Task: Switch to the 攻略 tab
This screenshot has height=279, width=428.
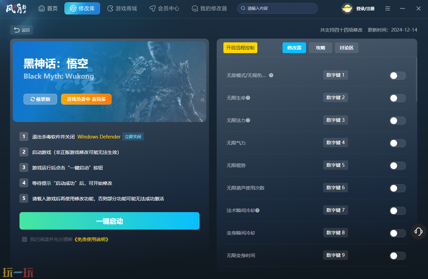Action: click(x=320, y=48)
